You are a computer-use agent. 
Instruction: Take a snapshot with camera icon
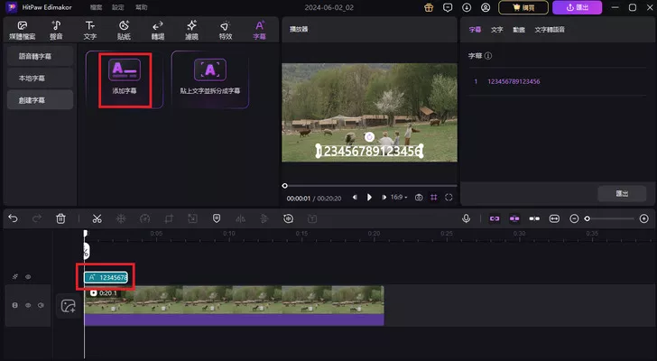pos(419,198)
